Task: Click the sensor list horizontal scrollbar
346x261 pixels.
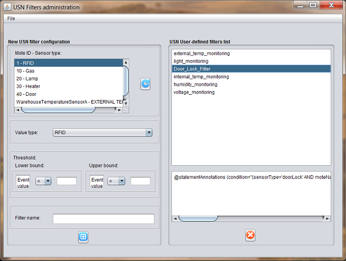Action: coord(58,110)
